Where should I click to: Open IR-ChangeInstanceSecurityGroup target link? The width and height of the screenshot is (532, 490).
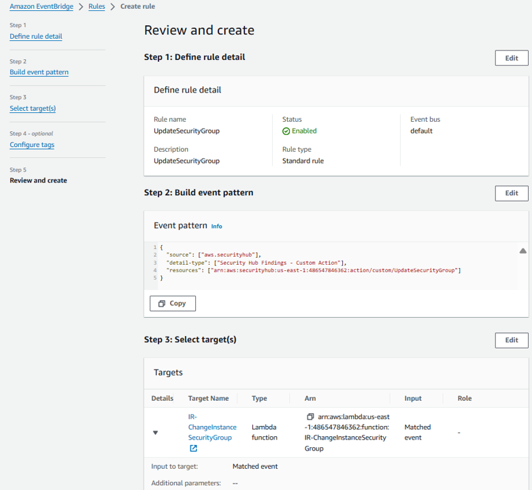point(212,427)
